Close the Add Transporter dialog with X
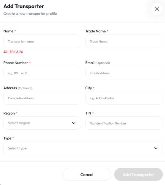The image size is (165, 185). coord(157,9)
